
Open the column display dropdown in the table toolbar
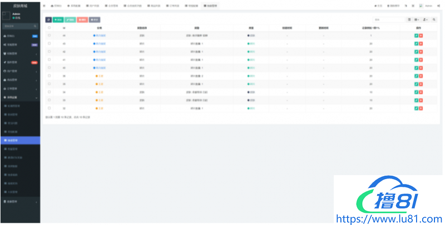pyautogui.click(x=417, y=19)
